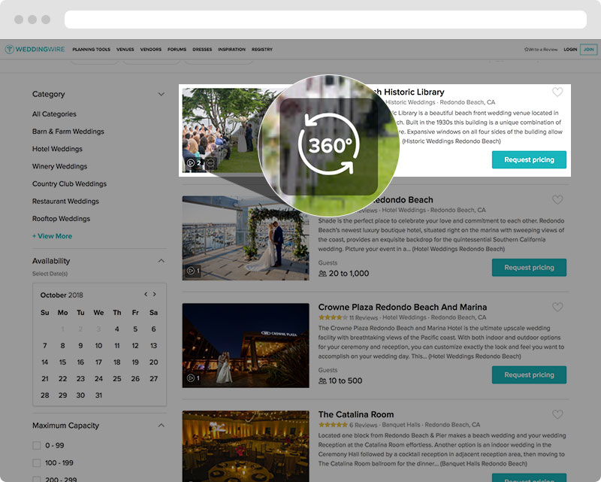Favorite The Catalina Room heart
The height and width of the screenshot is (482, 601).
557,414
